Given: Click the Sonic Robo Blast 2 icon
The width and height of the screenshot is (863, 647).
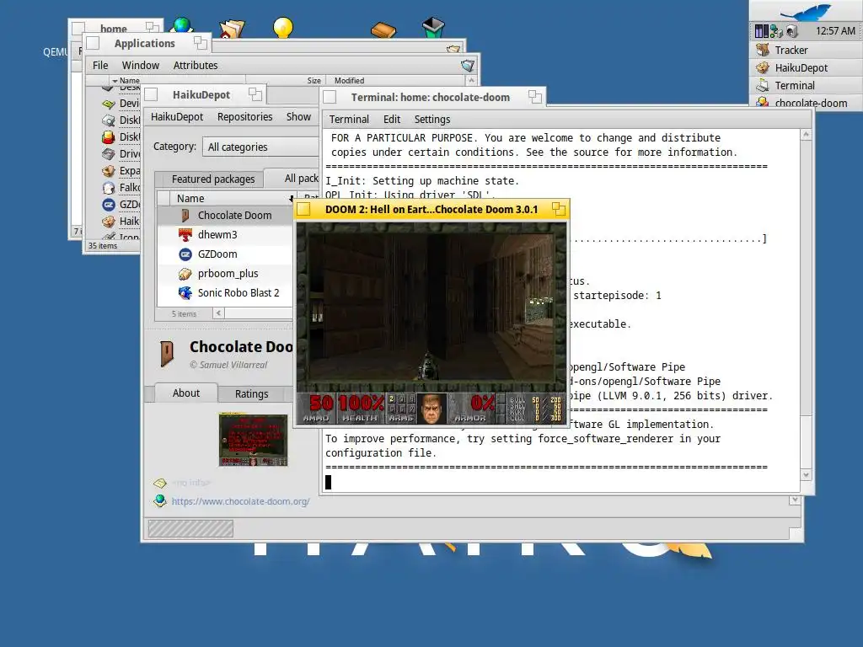Looking at the screenshot, I should point(185,292).
